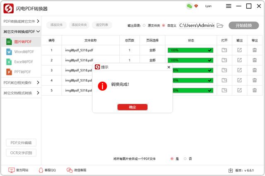The image size is (265, 176).
Task: Select 图片转PDF in sidebar
Action: [x=21, y=42]
